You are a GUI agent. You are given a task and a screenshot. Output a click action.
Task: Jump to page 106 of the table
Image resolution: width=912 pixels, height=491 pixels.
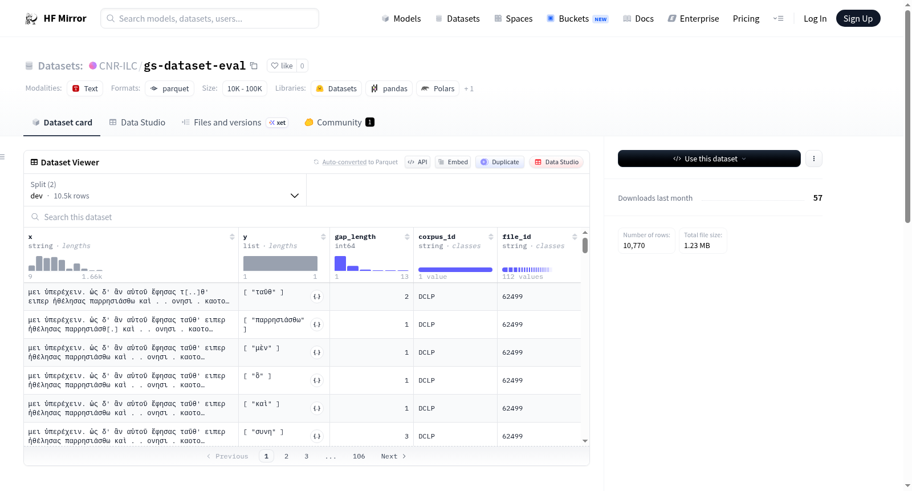(359, 456)
